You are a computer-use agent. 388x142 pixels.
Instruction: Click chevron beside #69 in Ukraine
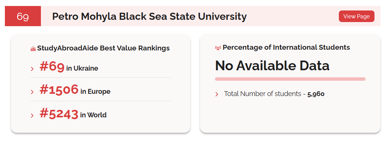[32, 69]
